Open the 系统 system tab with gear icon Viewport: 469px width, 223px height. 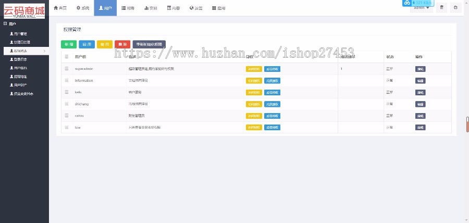coord(82,8)
